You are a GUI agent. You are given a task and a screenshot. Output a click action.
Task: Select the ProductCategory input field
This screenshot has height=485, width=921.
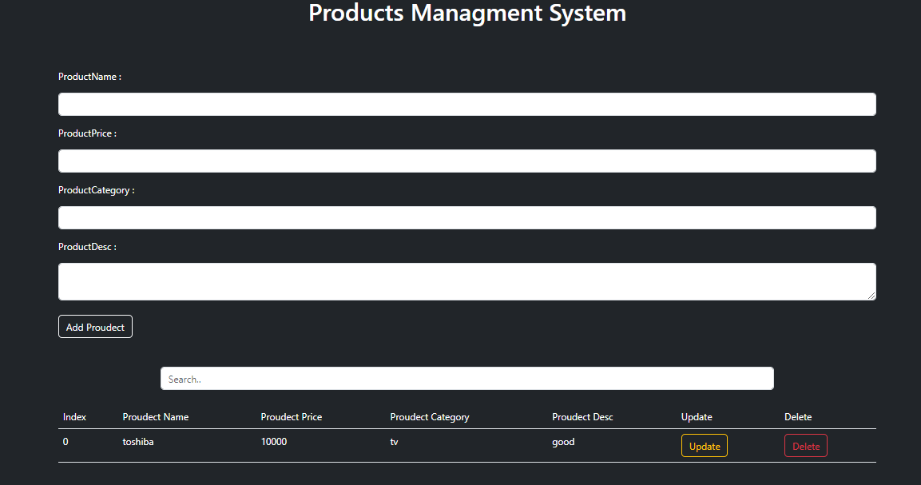467,217
